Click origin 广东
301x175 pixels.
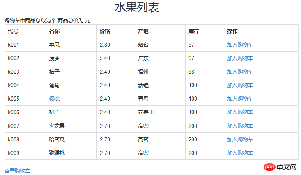click(x=143, y=58)
